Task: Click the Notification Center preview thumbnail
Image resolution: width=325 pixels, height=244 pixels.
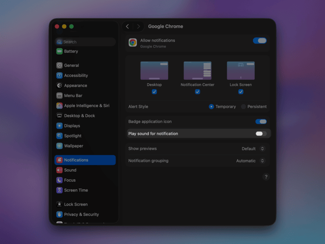Action: pos(198,71)
